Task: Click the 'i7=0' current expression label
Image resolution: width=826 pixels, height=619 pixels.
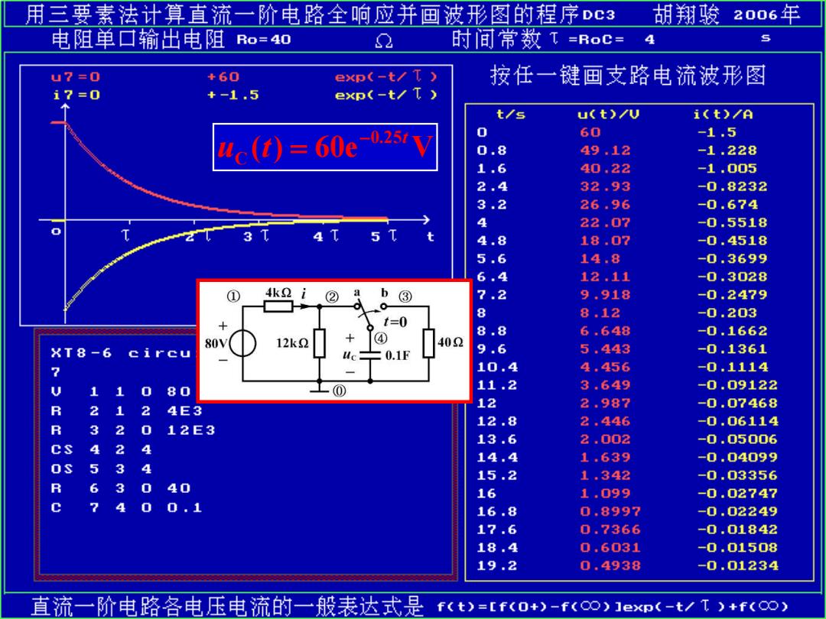Action: tap(75, 96)
